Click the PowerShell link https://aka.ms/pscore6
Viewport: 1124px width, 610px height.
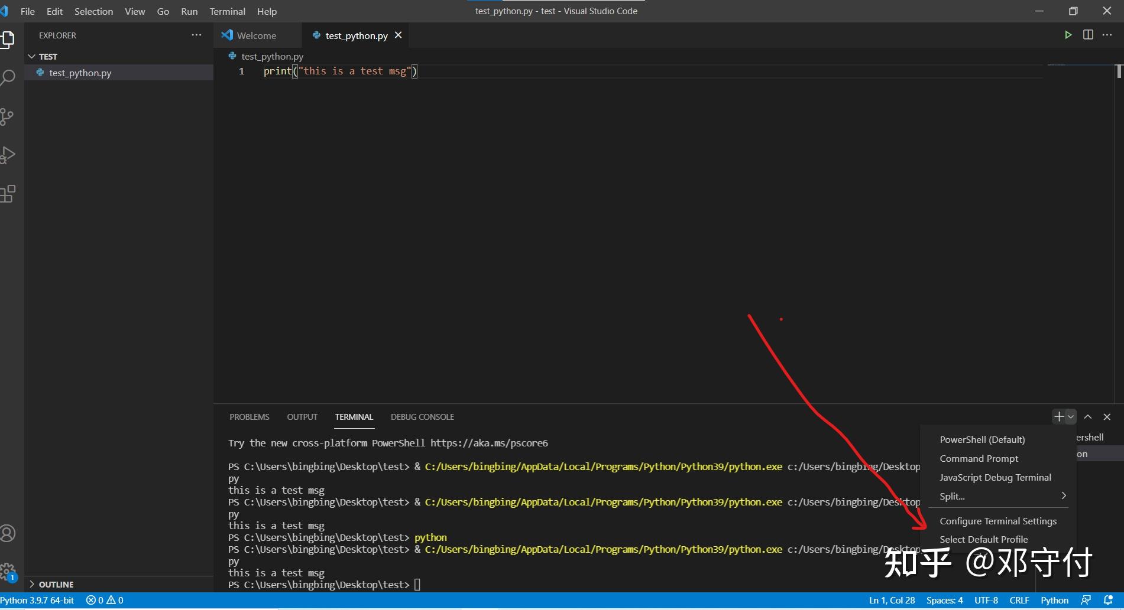(489, 443)
